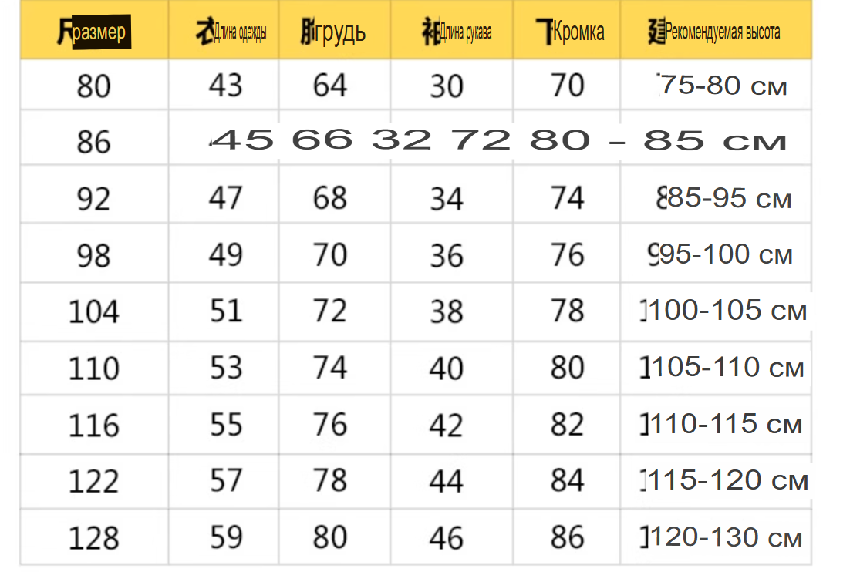Screen dimensions: 860x572
Task: Click size 128 cell
Action: [94, 538]
